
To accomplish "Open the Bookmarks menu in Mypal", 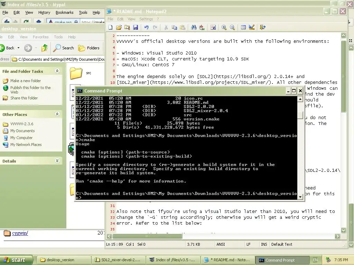I will (64, 13).
